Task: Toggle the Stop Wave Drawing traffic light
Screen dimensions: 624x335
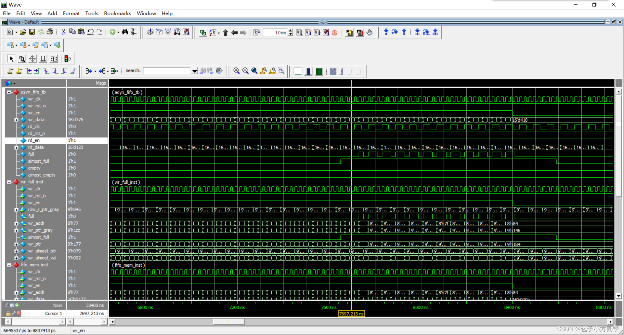Action: tap(67, 59)
